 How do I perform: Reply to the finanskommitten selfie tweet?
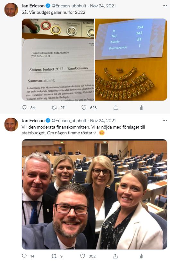point(24,256)
